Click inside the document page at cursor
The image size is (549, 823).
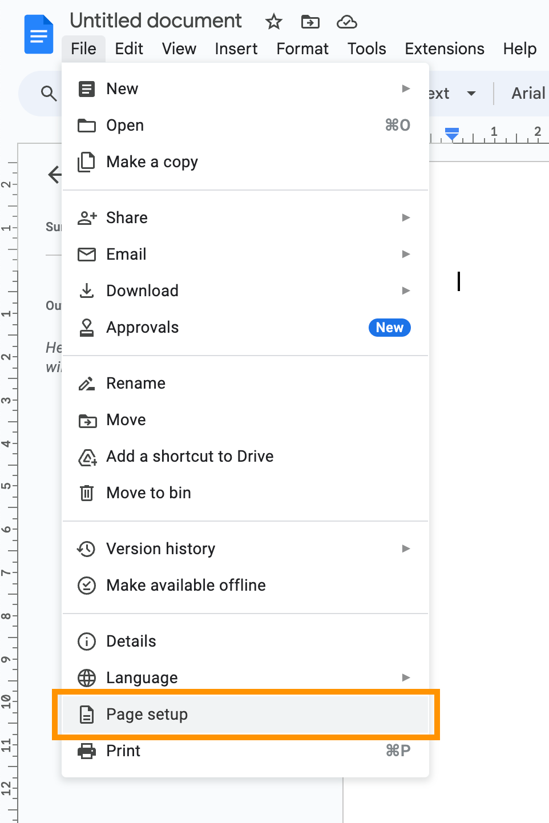459,281
